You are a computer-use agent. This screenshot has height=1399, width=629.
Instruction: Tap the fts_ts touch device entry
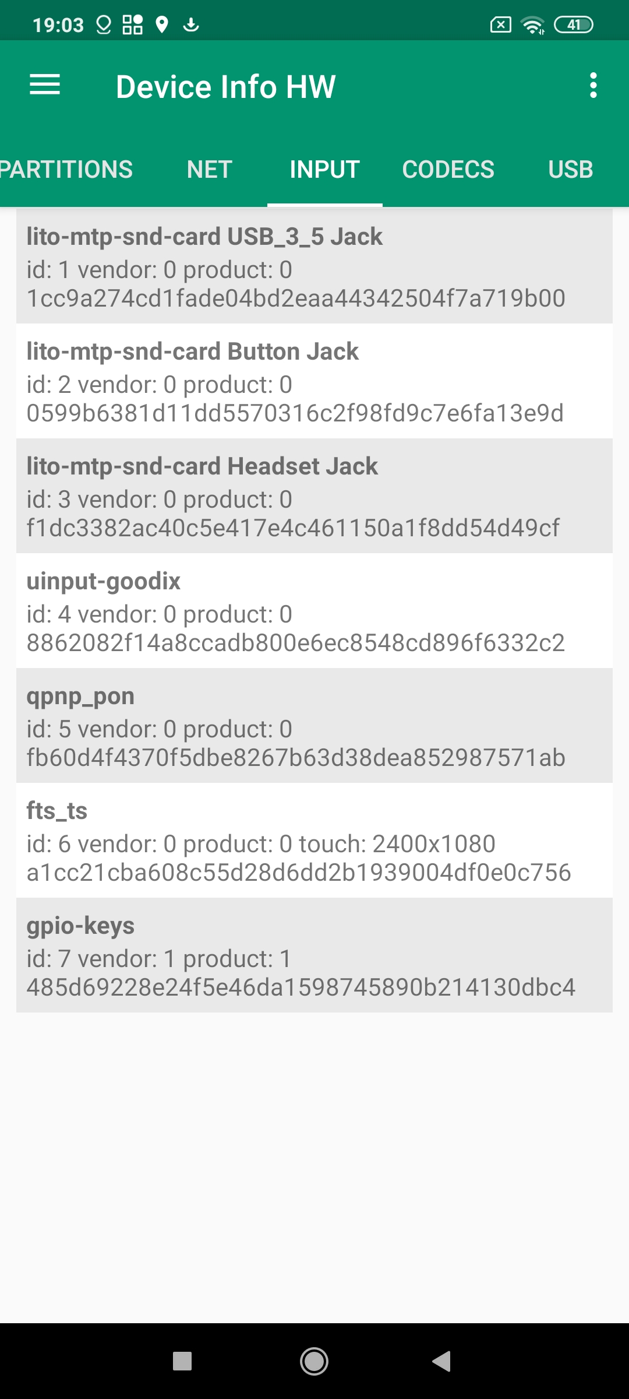pyautogui.click(x=314, y=841)
